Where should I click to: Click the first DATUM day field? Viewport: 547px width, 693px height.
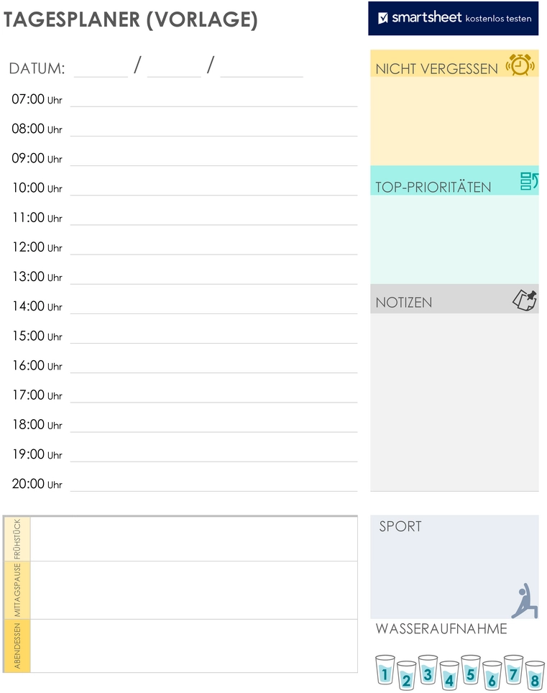(x=101, y=68)
